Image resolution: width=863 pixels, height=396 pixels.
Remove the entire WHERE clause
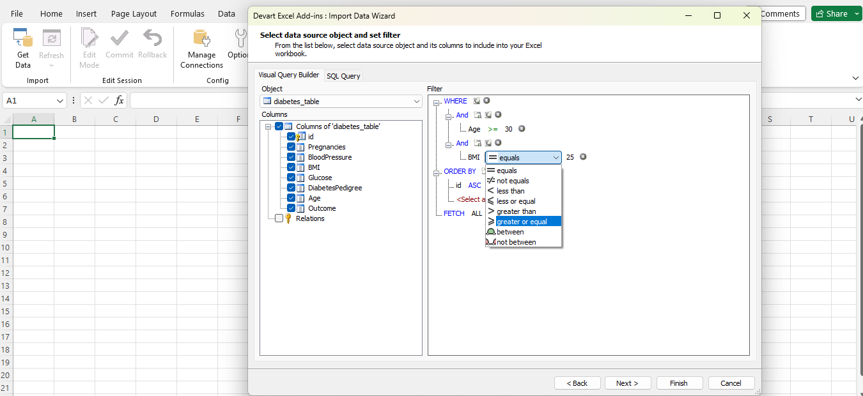point(486,101)
